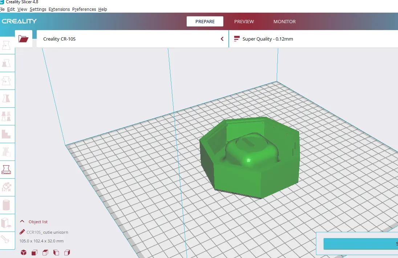Collapse the Object list chevron
The height and width of the screenshot is (258, 398).
tap(22, 221)
